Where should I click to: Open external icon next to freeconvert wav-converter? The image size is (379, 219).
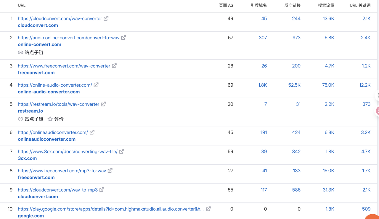click(x=114, y=66)
